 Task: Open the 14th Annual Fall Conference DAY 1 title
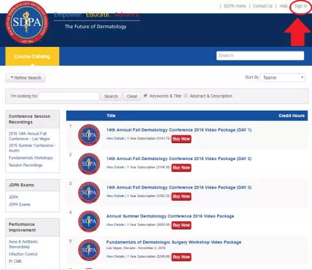(x=179, y=130)
